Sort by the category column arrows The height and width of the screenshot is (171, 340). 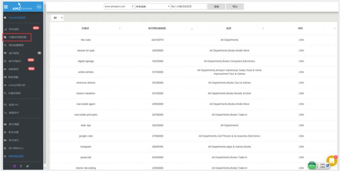[263, 28]
